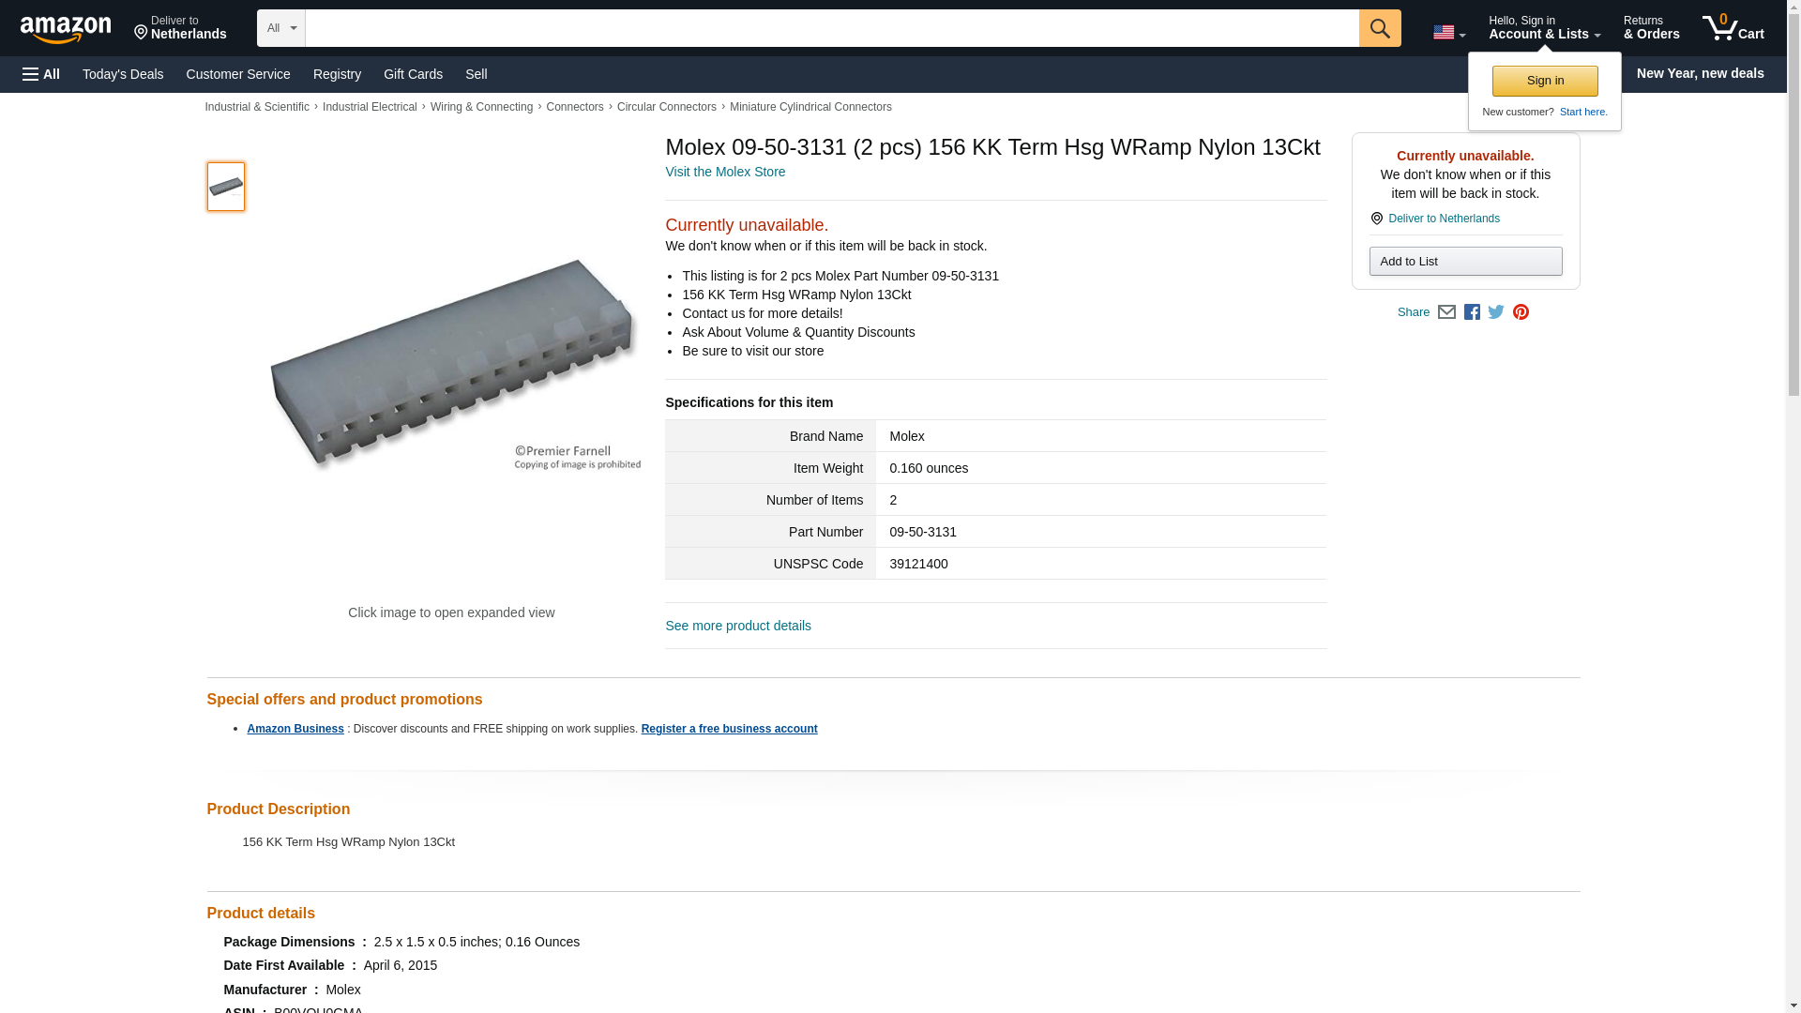Share product on Pinterest icon

coord(1521,312)
